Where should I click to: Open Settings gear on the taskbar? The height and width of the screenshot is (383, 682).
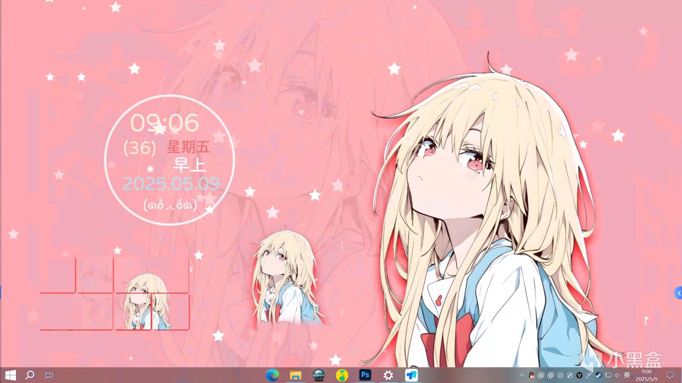(x=388, y=375)
